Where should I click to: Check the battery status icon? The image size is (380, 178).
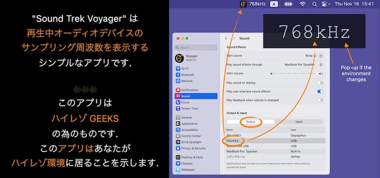point(289,4)
